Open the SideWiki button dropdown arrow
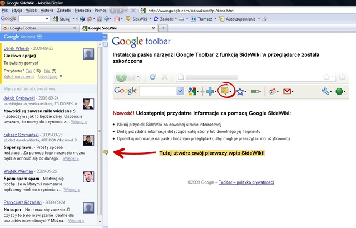This screenshot has height=228, width=356. tap(150, 19)
